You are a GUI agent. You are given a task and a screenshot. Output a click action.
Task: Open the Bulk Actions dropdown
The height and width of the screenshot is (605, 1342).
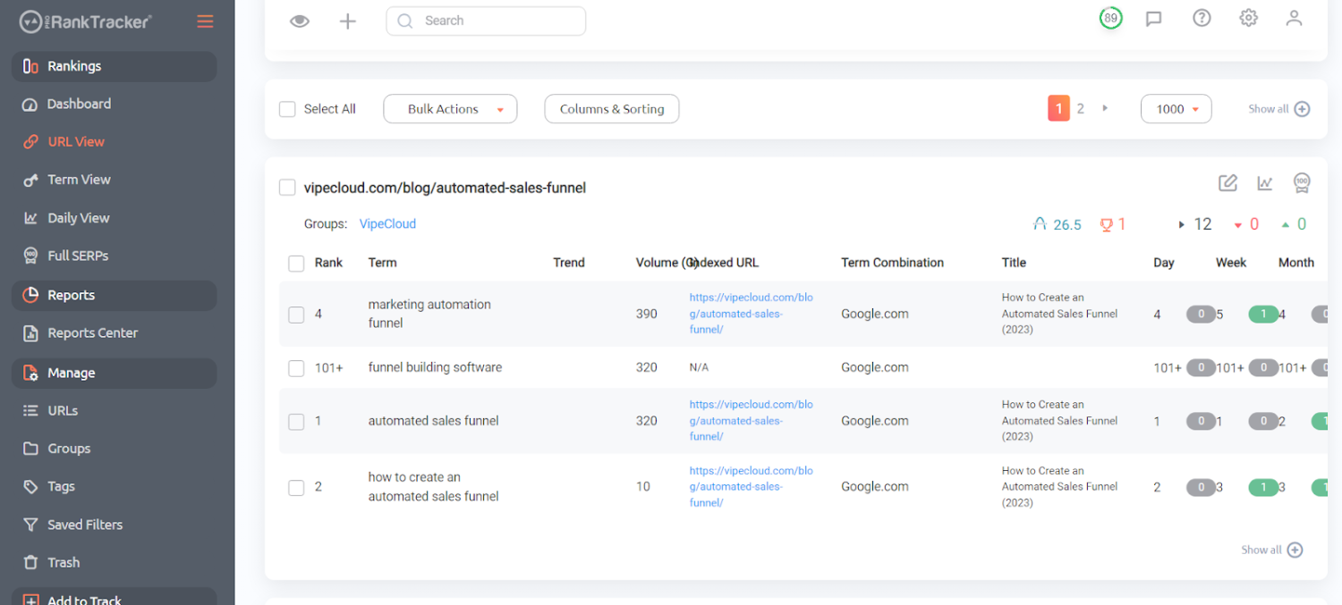tap(450, 108)
